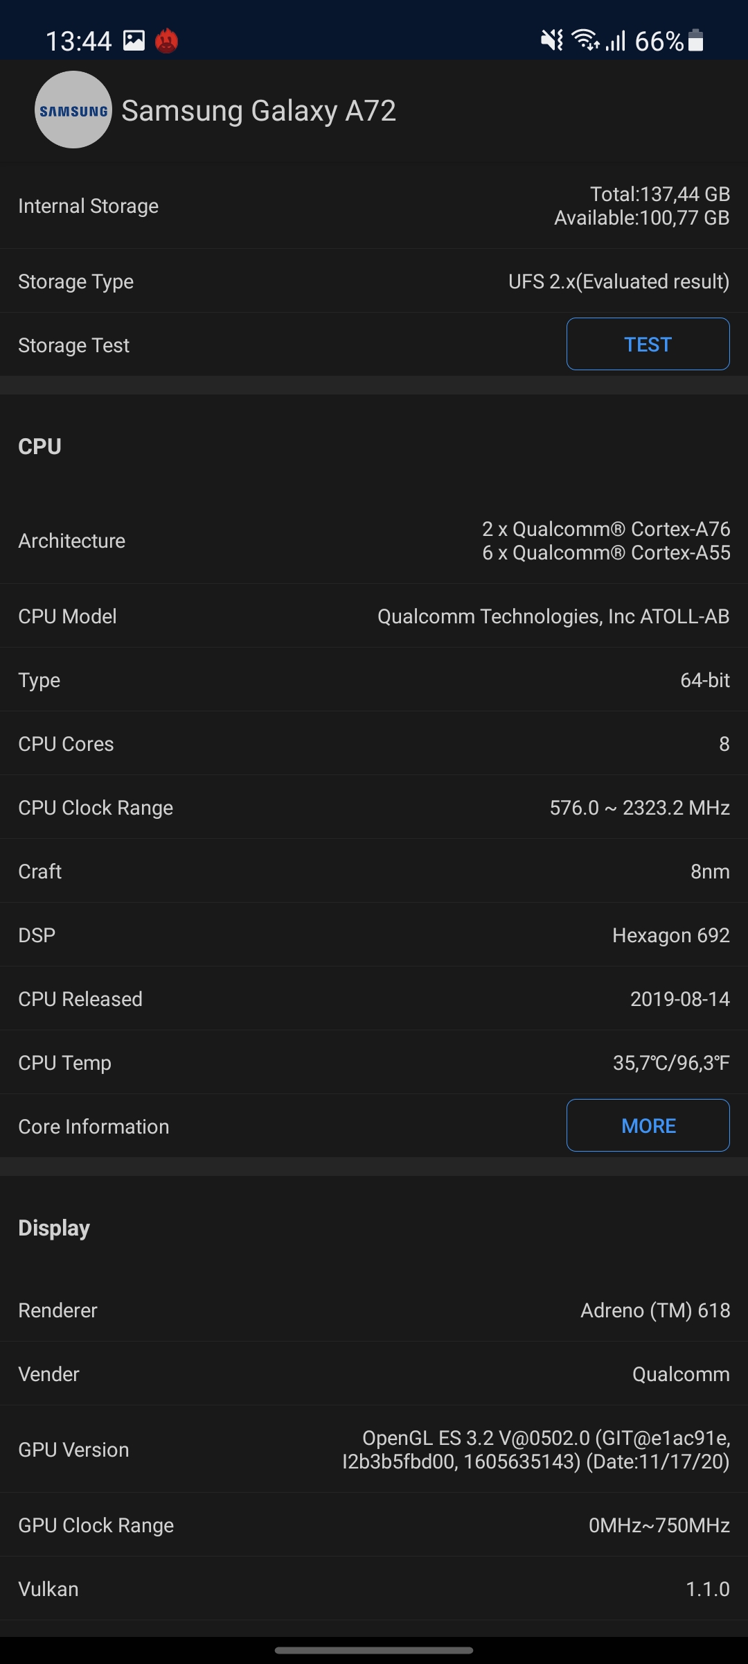Select the Storage Type row
Viewport: 748px width, 1664px height.
point(374,281)
